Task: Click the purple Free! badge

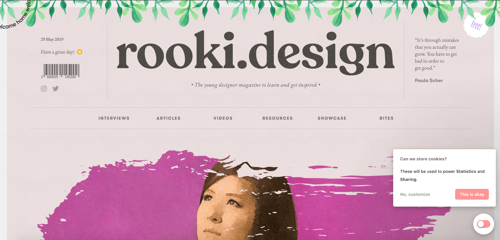Action: (476, 25)
